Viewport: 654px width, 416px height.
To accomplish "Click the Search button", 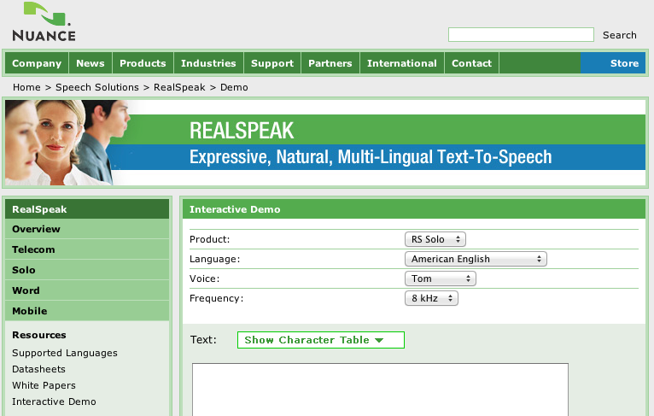I will click(x=619, y=35).
